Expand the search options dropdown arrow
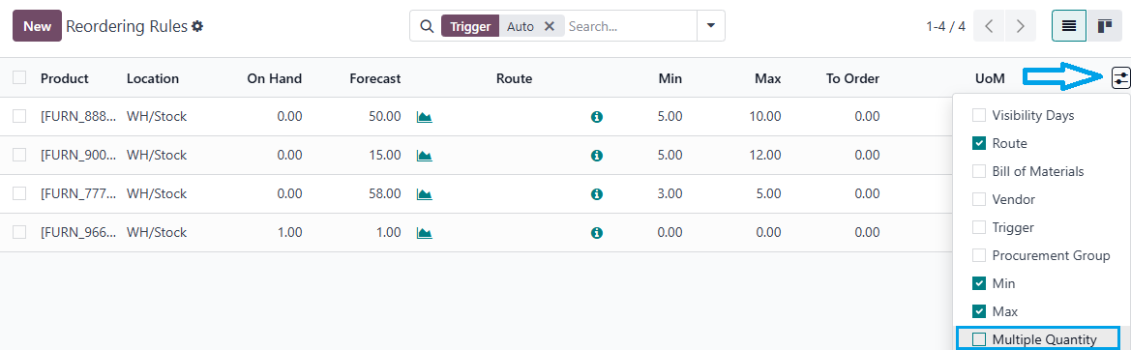The image size is (1131, 350). pyautogui.click(x=711, y=26)
